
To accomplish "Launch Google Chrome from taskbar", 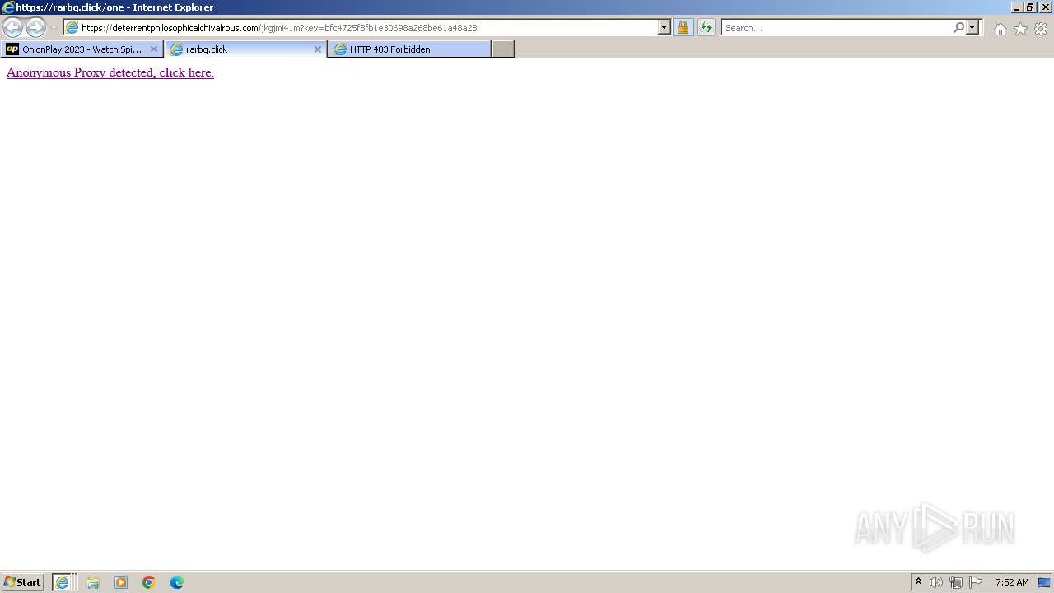I will coord(149,582).
